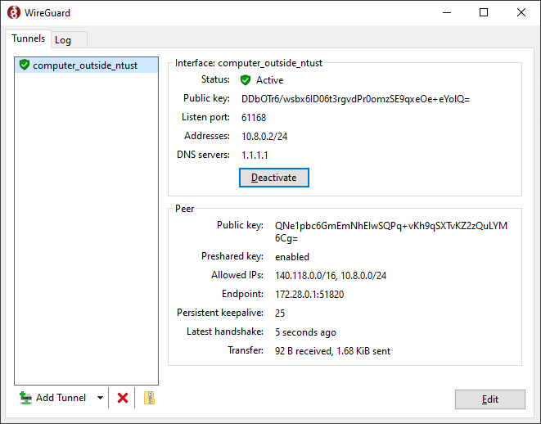Click the green shield beside computer_outside_ntust tunnel
541x424 pixels.
click(x=25, y=65)
